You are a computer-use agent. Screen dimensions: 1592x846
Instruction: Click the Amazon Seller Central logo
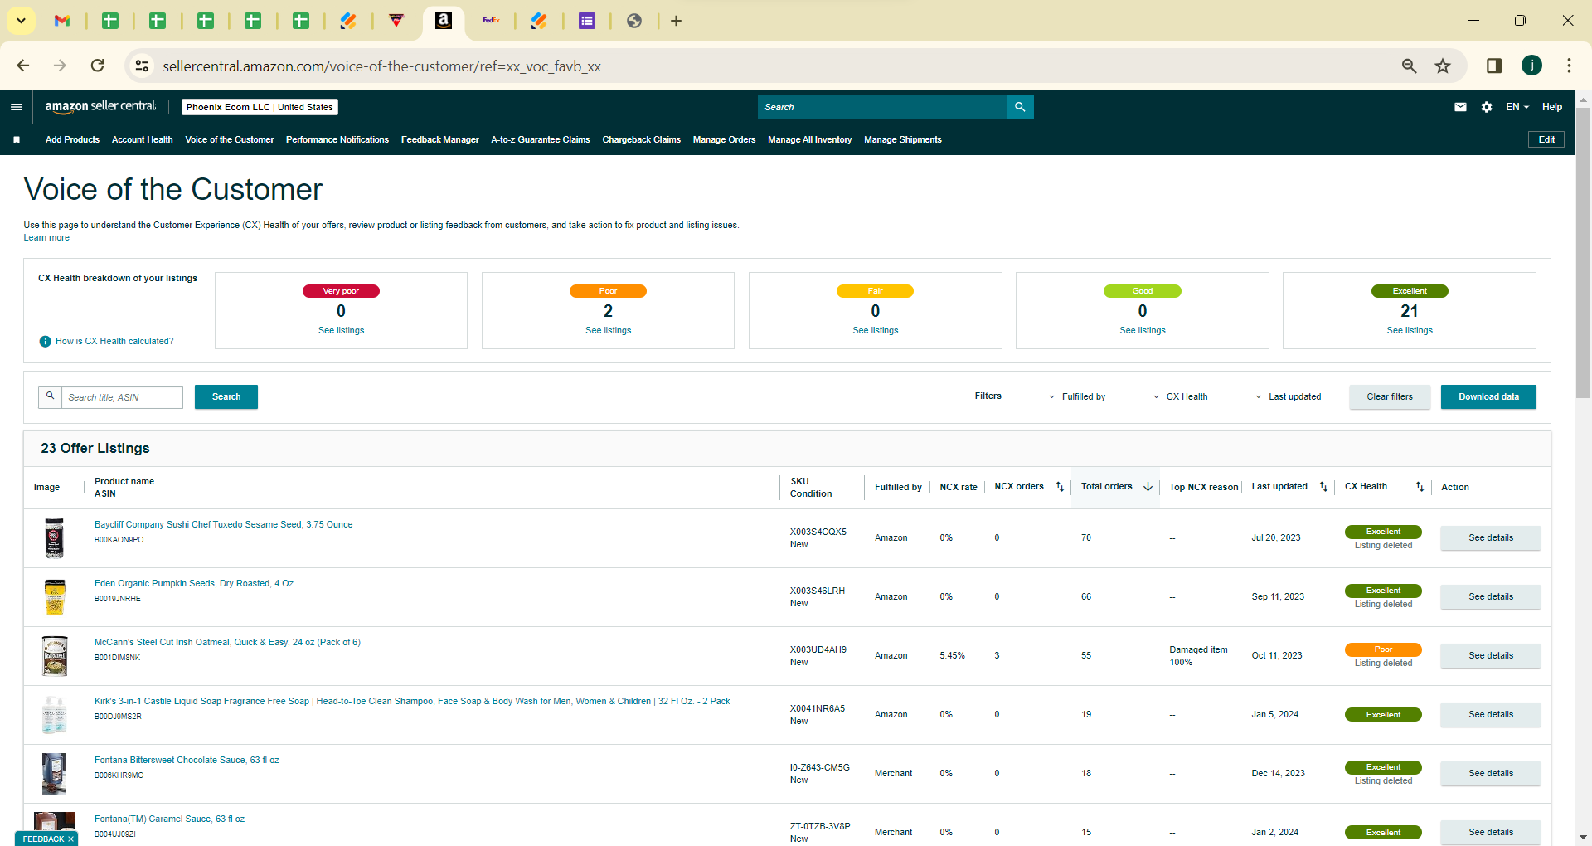[x=100, y=106]
